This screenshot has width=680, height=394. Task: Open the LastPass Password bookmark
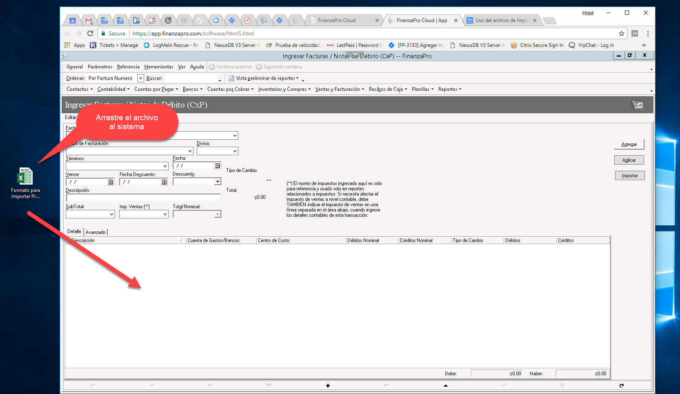coord(355,45)
